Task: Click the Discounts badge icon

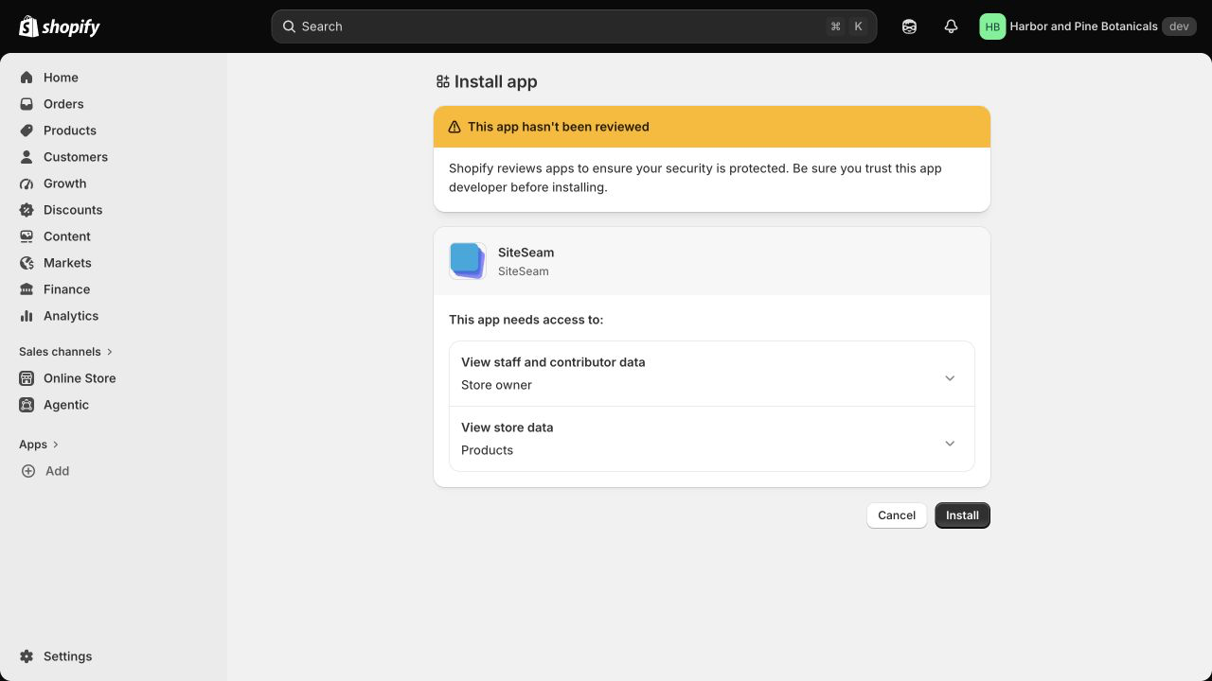Action: (x=27, y=210)
